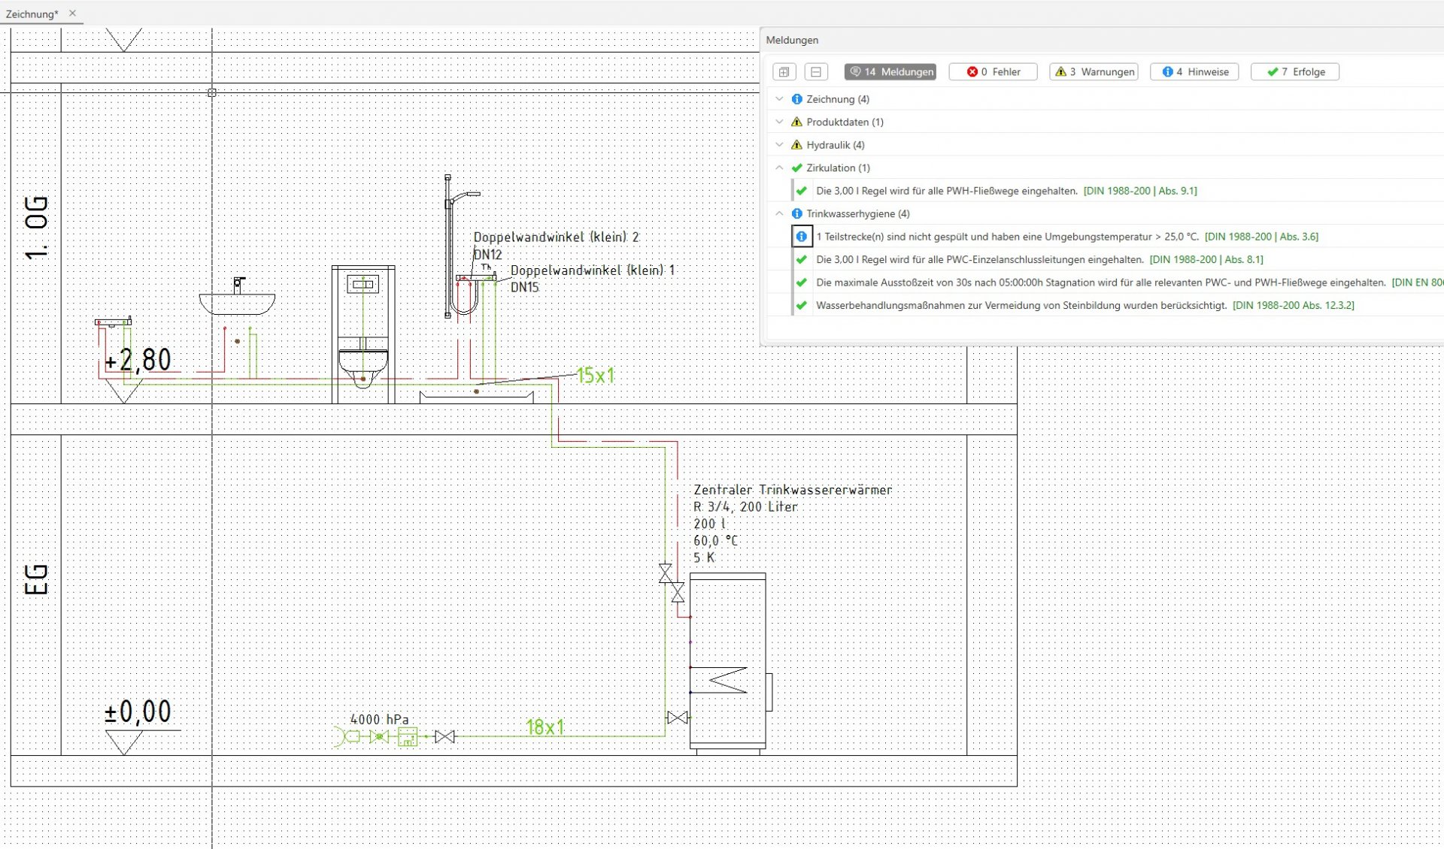1444x849 pixels.
Task: Toggle the 4 Hinweise filter
Action: 1194,72
